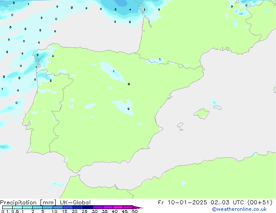Click the legend label '0.1'
This screenshot has height=213, width=276.
pyautogui.click(x=5, y=211)
